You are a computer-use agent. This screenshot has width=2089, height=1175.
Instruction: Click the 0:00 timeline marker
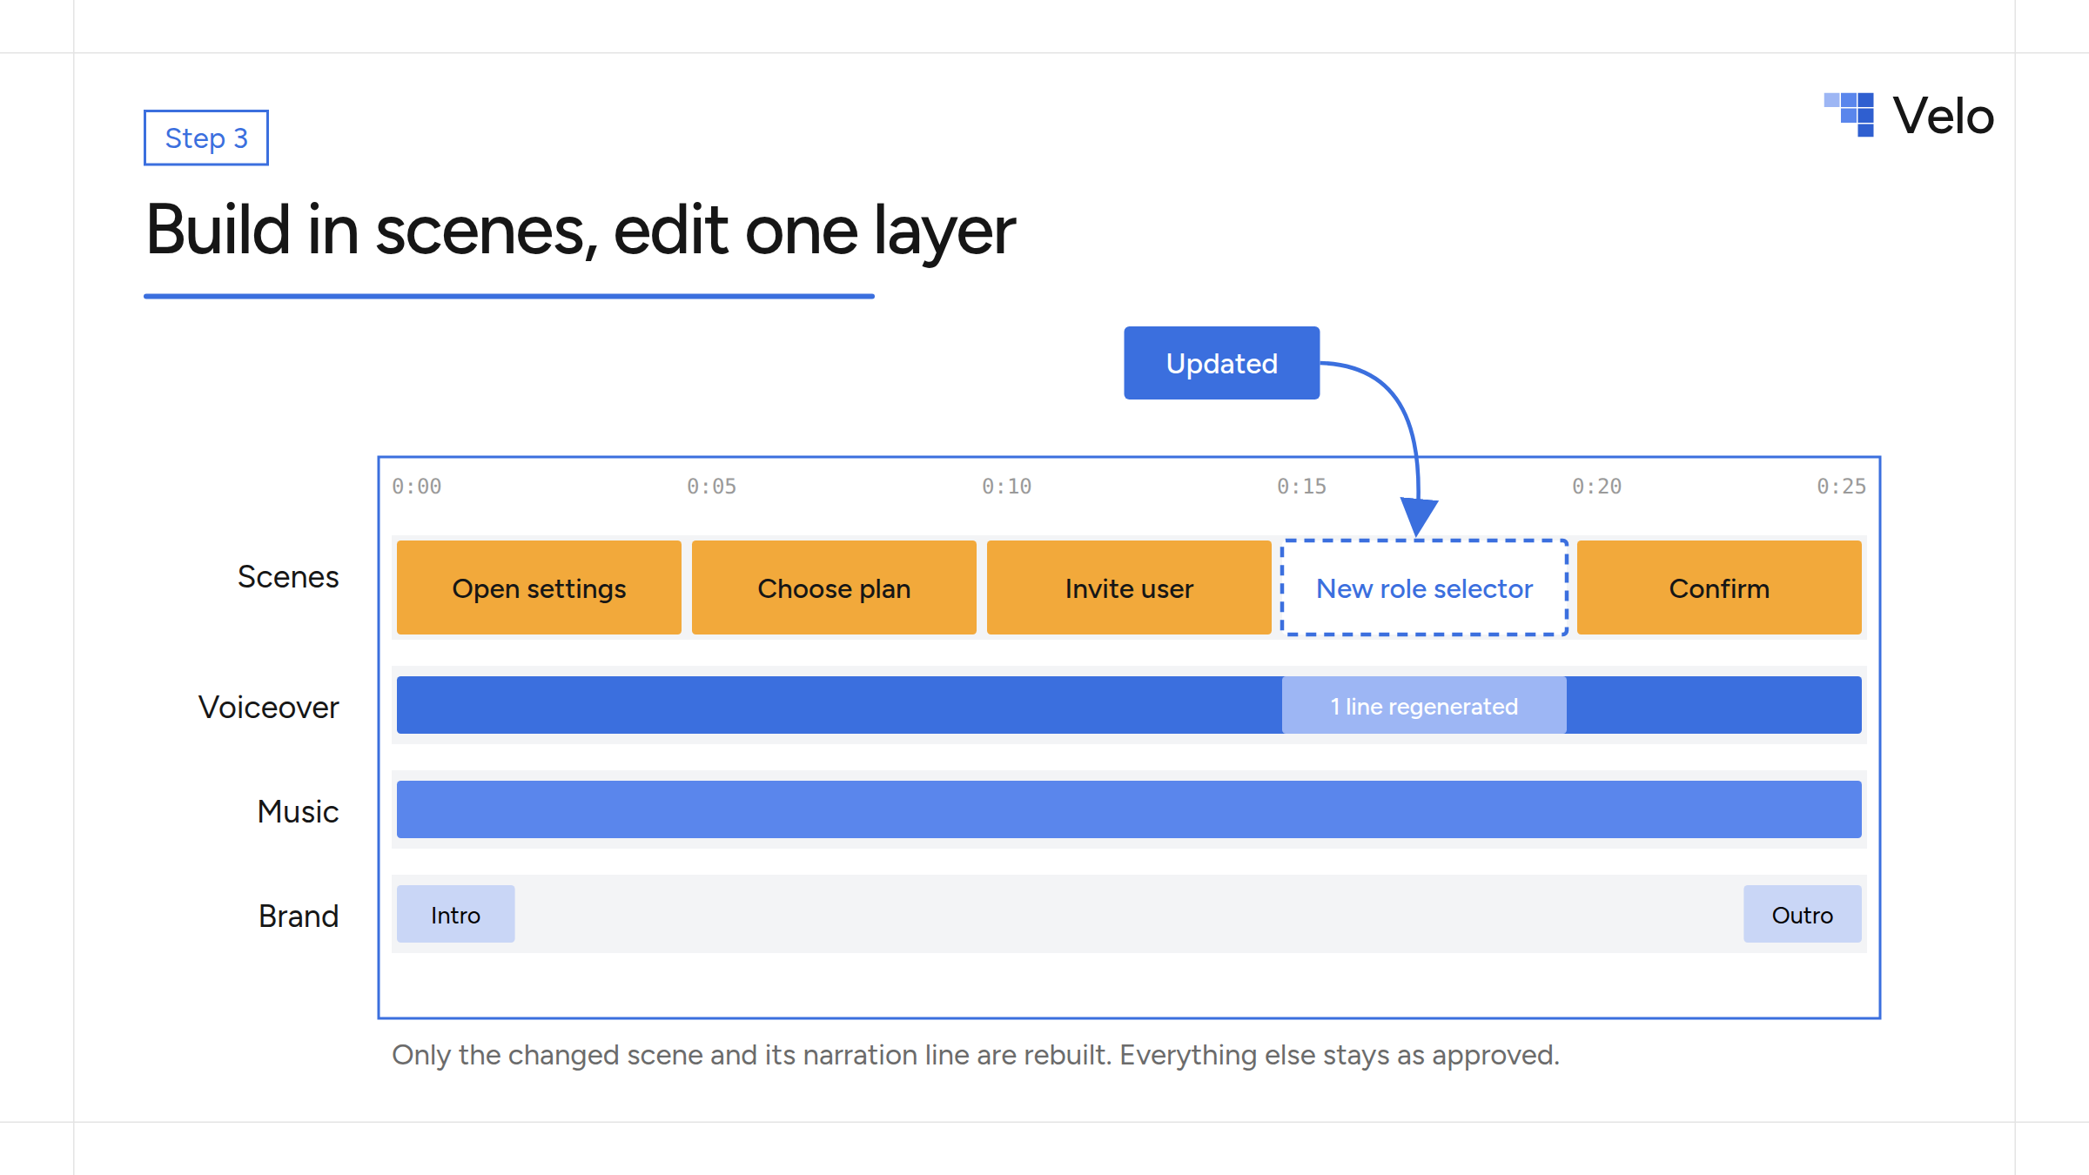(x=416, y=487)
